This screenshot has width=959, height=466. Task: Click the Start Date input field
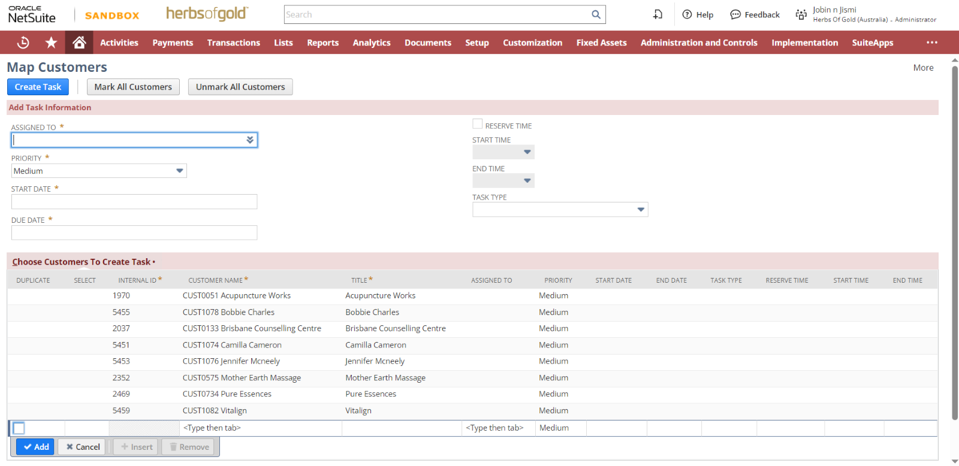134,202
